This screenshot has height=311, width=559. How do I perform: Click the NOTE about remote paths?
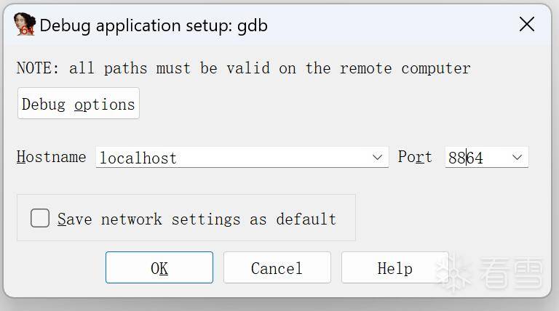pyautogui.click(x=243, y=68)
